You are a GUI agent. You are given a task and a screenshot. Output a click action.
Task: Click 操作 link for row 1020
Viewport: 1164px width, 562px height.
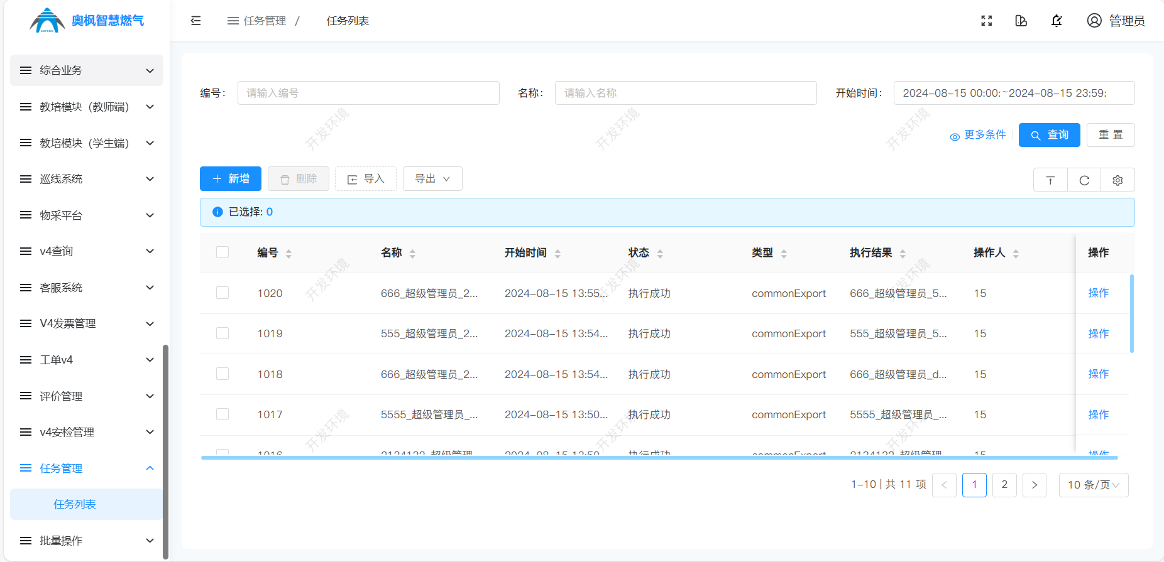pos(1099,293)
